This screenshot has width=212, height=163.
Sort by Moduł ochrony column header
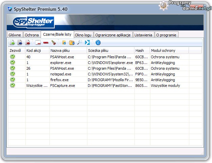169,51
